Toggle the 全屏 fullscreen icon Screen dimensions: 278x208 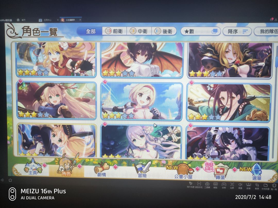pos(232,184)
